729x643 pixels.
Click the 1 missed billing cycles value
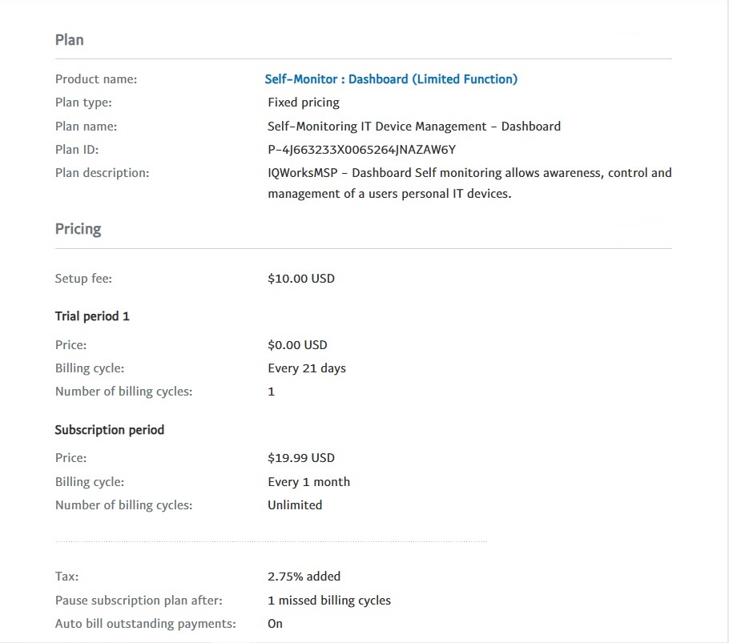(x=329, y=601)
